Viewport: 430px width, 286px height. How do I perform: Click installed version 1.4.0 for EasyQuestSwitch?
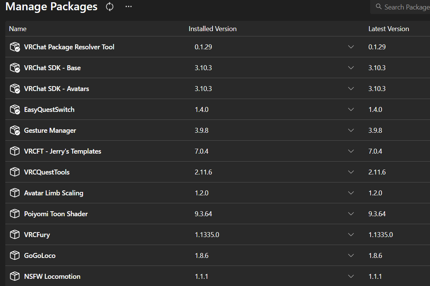click(202, 110)
